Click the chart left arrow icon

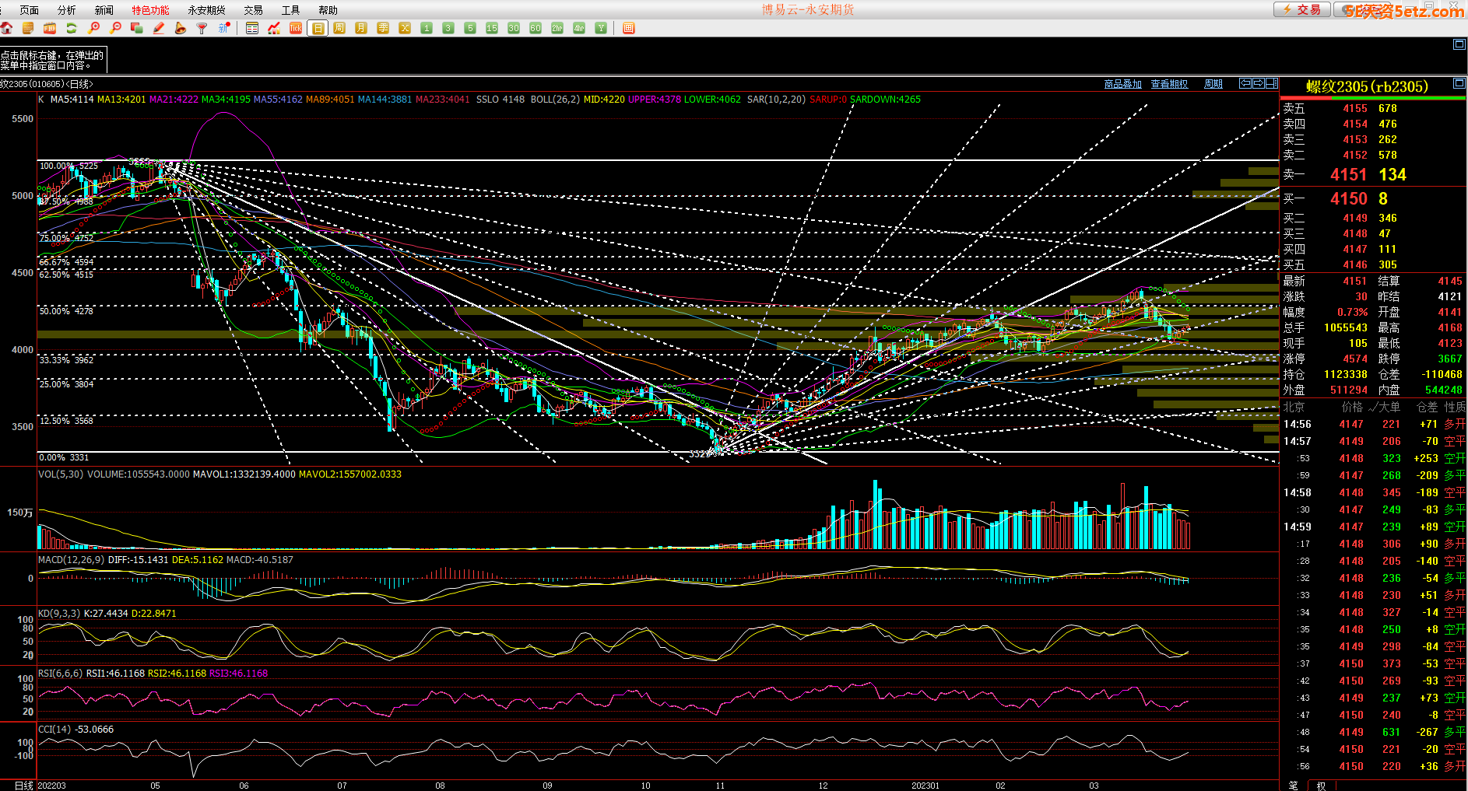pyautogui.click(x=1245, y=83)
